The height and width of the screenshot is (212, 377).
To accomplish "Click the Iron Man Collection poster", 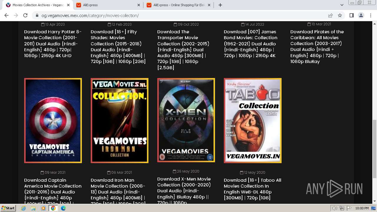I will coord(120,120).
